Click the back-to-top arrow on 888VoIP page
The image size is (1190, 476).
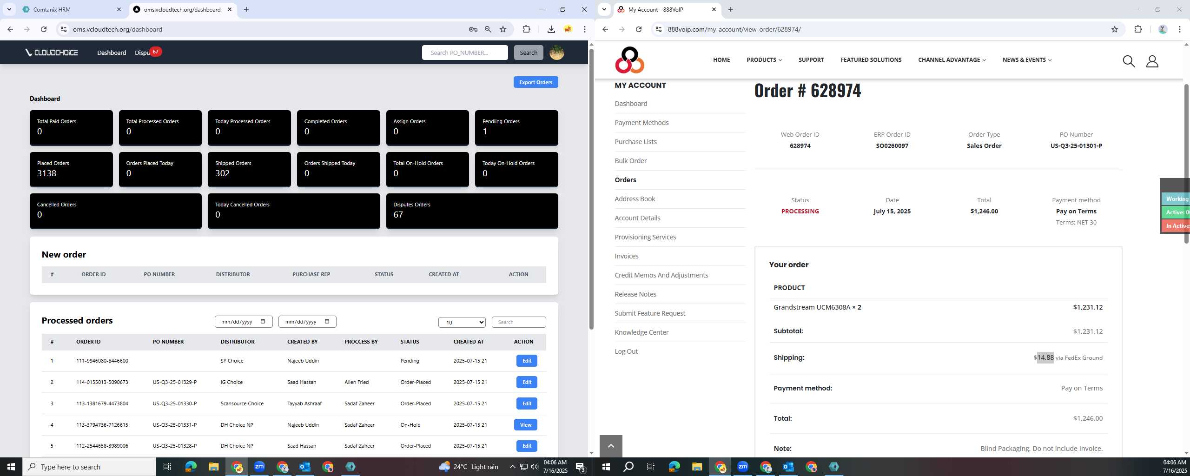pos(611,446)
